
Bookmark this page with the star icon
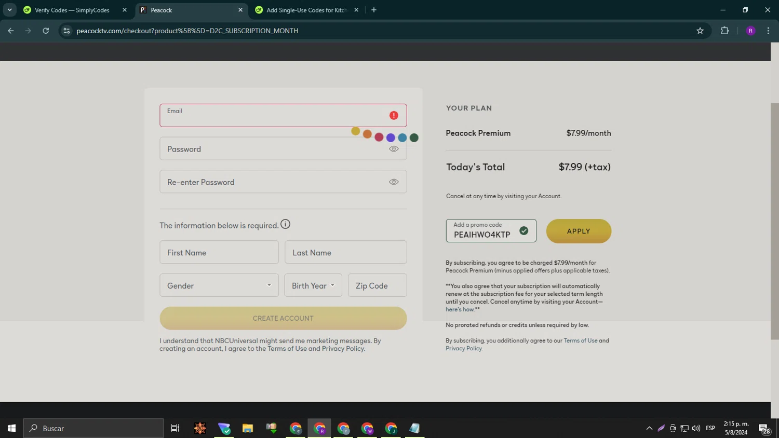click(x=700, y=31)
